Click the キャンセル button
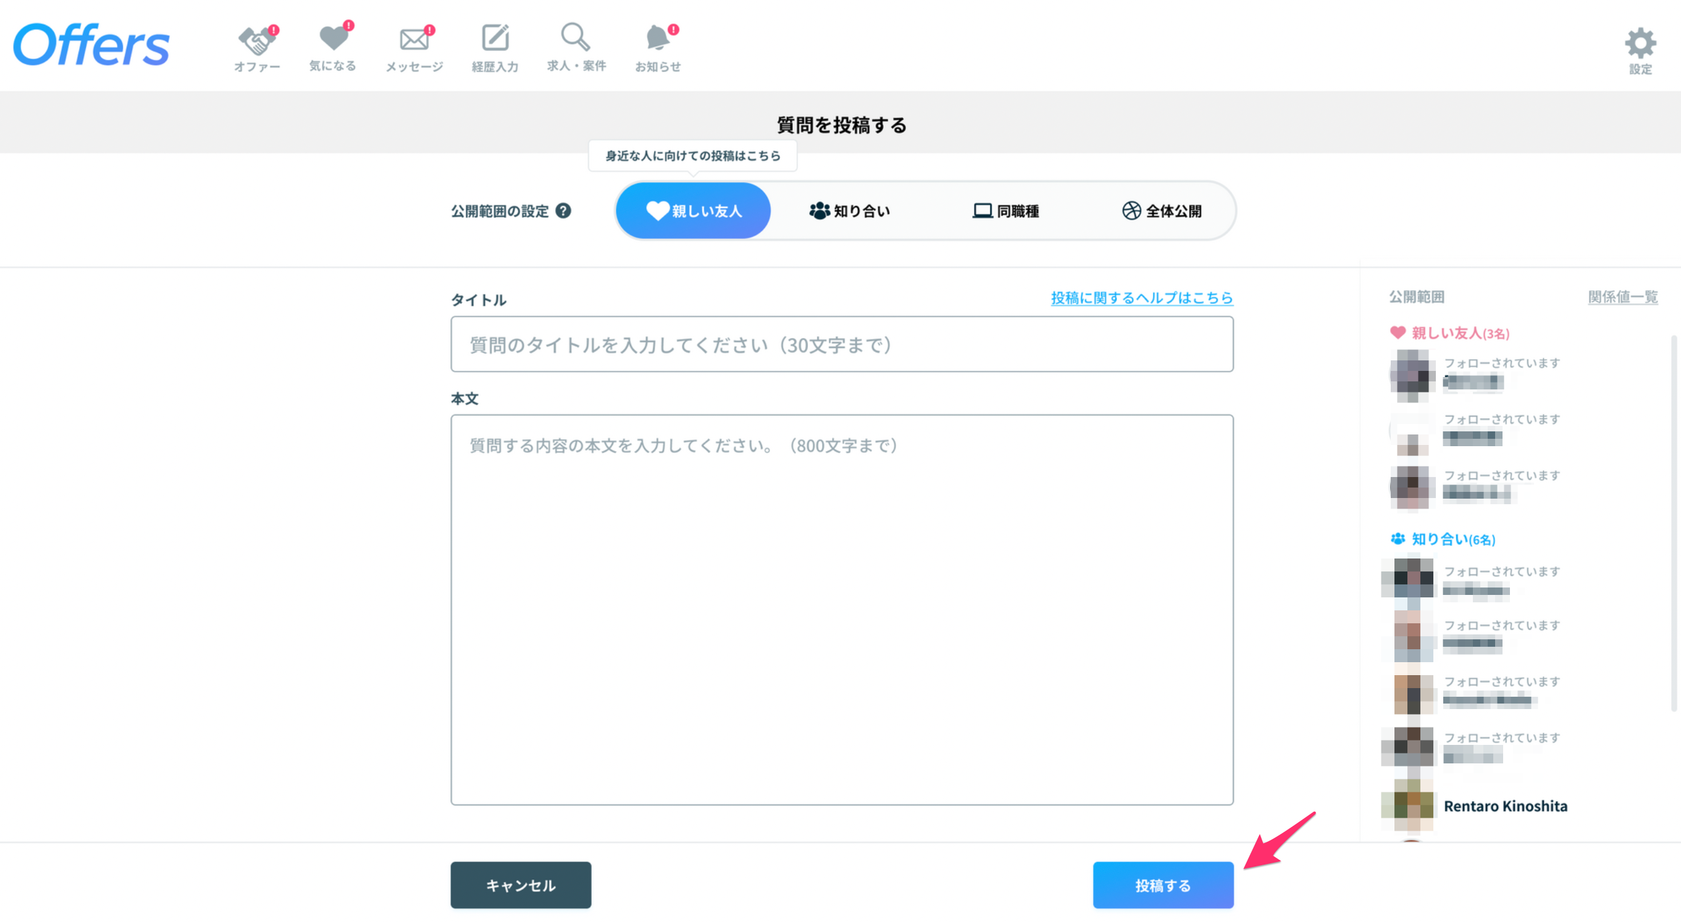Viewport: 1681px width, 922px height. click(521, 885)
